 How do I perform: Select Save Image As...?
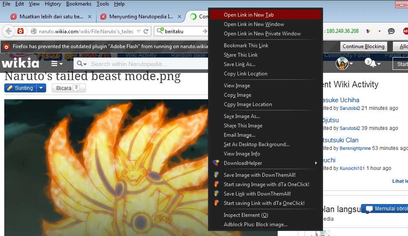[x=265, y=116]
